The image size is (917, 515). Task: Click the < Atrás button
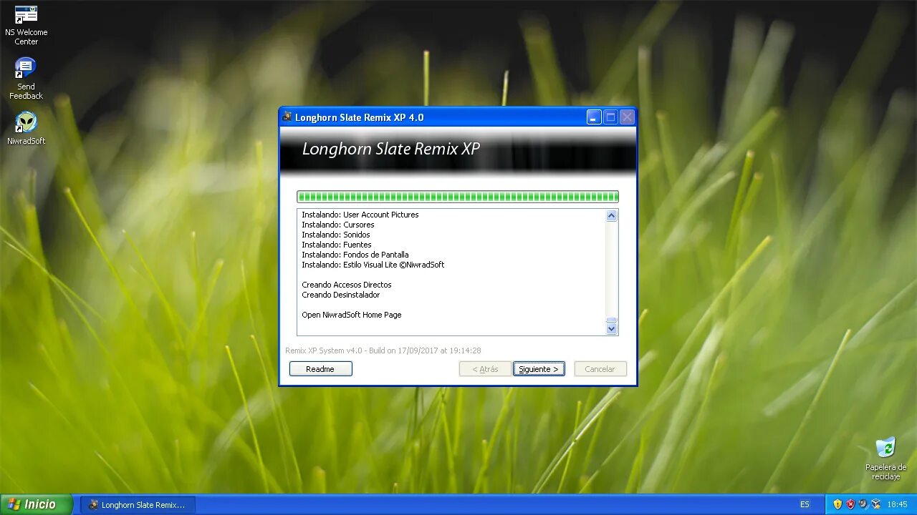tap(485, 369)
